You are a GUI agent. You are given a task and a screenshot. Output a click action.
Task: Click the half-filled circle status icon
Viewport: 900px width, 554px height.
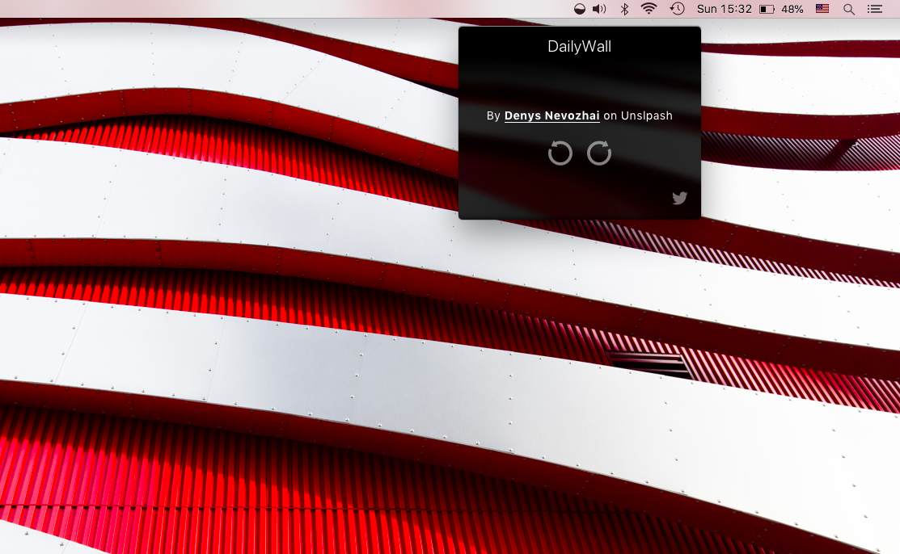577,9
